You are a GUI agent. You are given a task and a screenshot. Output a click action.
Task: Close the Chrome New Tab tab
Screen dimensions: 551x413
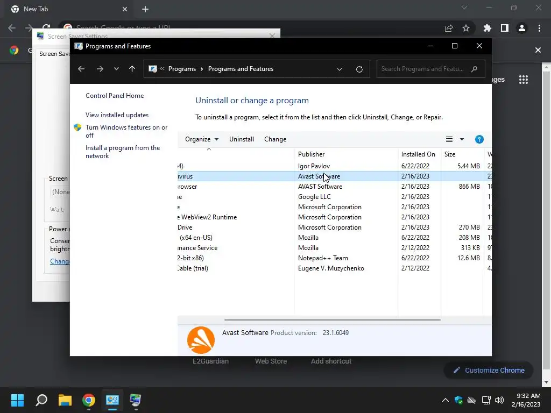pos(125,9)
